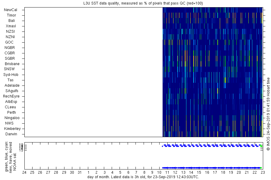Select the Kimberley row label
Screen dimensions: 271x180
[12, 128]
